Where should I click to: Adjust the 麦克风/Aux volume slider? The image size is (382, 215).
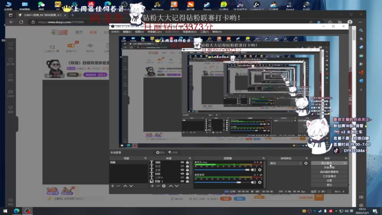222,170
